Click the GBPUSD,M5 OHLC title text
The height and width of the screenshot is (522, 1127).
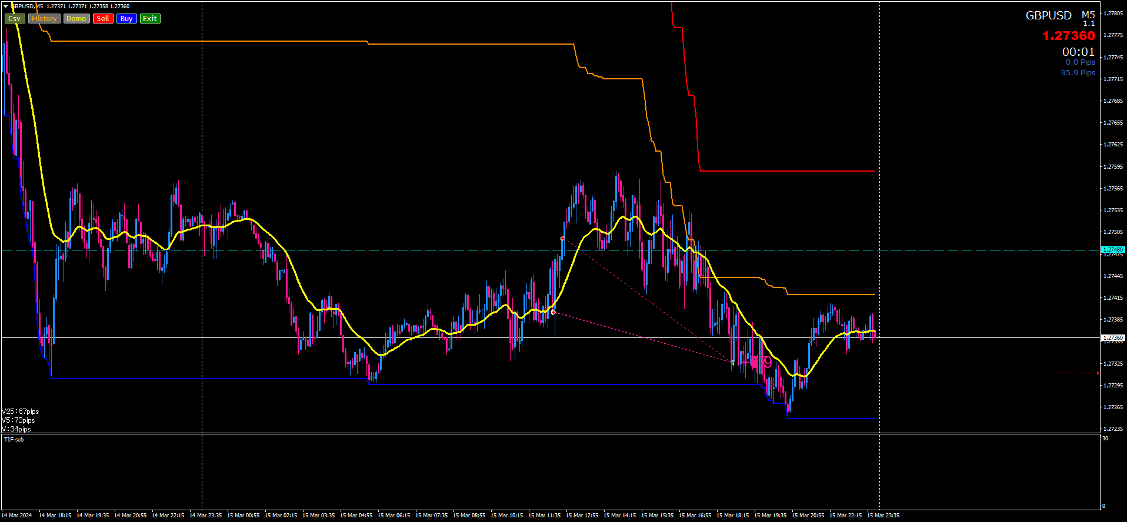(71, 6)
